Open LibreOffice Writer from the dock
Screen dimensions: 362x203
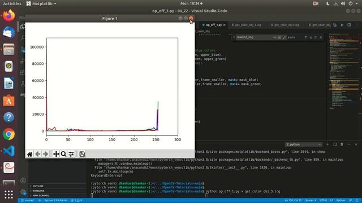coord(8,83)
